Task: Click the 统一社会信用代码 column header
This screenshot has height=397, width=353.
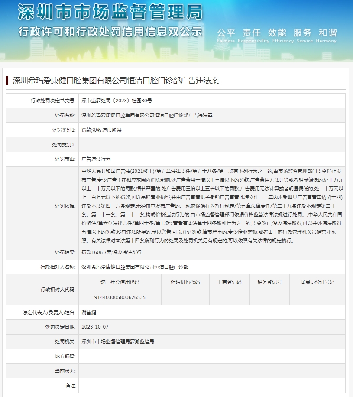Action: 120,282
